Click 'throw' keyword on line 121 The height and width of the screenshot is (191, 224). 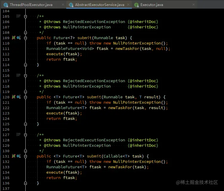tap(95, 102)
